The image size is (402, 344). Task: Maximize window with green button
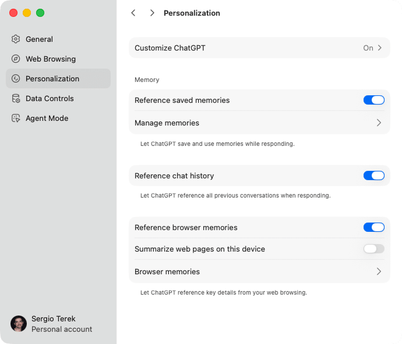40,13
